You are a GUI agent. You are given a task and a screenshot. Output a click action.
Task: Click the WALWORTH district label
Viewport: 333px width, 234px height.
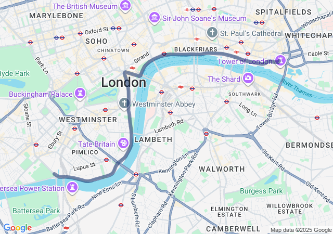pos(222,169)
